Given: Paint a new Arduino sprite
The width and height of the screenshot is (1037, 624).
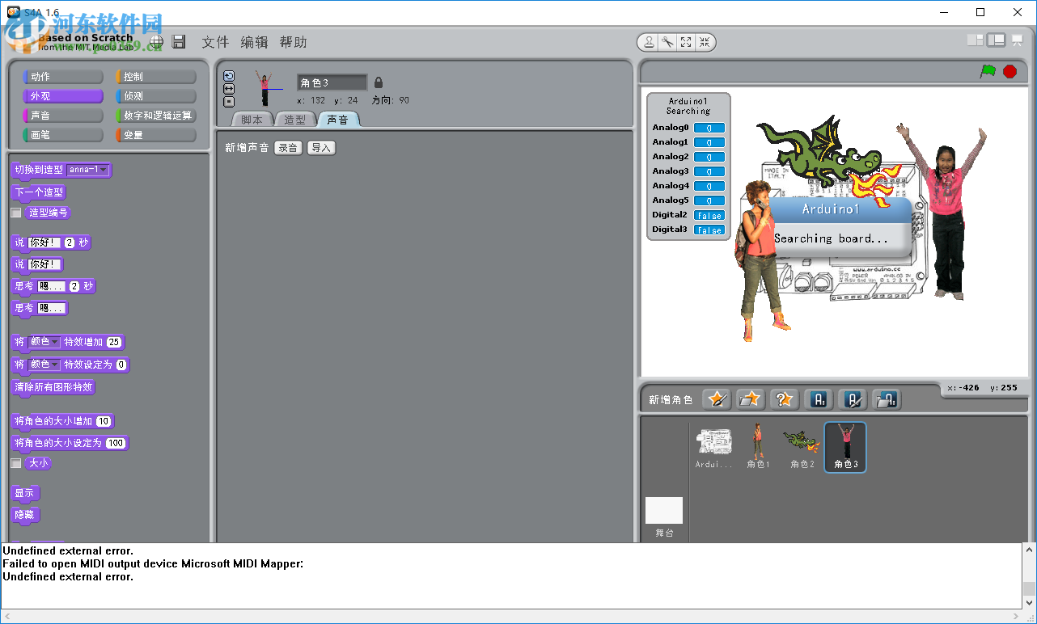Looking at the screenshot, I should pos(853,399).
